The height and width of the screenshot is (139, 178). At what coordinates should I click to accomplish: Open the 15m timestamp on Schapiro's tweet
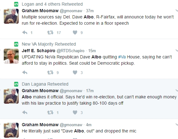coord(92,51)
